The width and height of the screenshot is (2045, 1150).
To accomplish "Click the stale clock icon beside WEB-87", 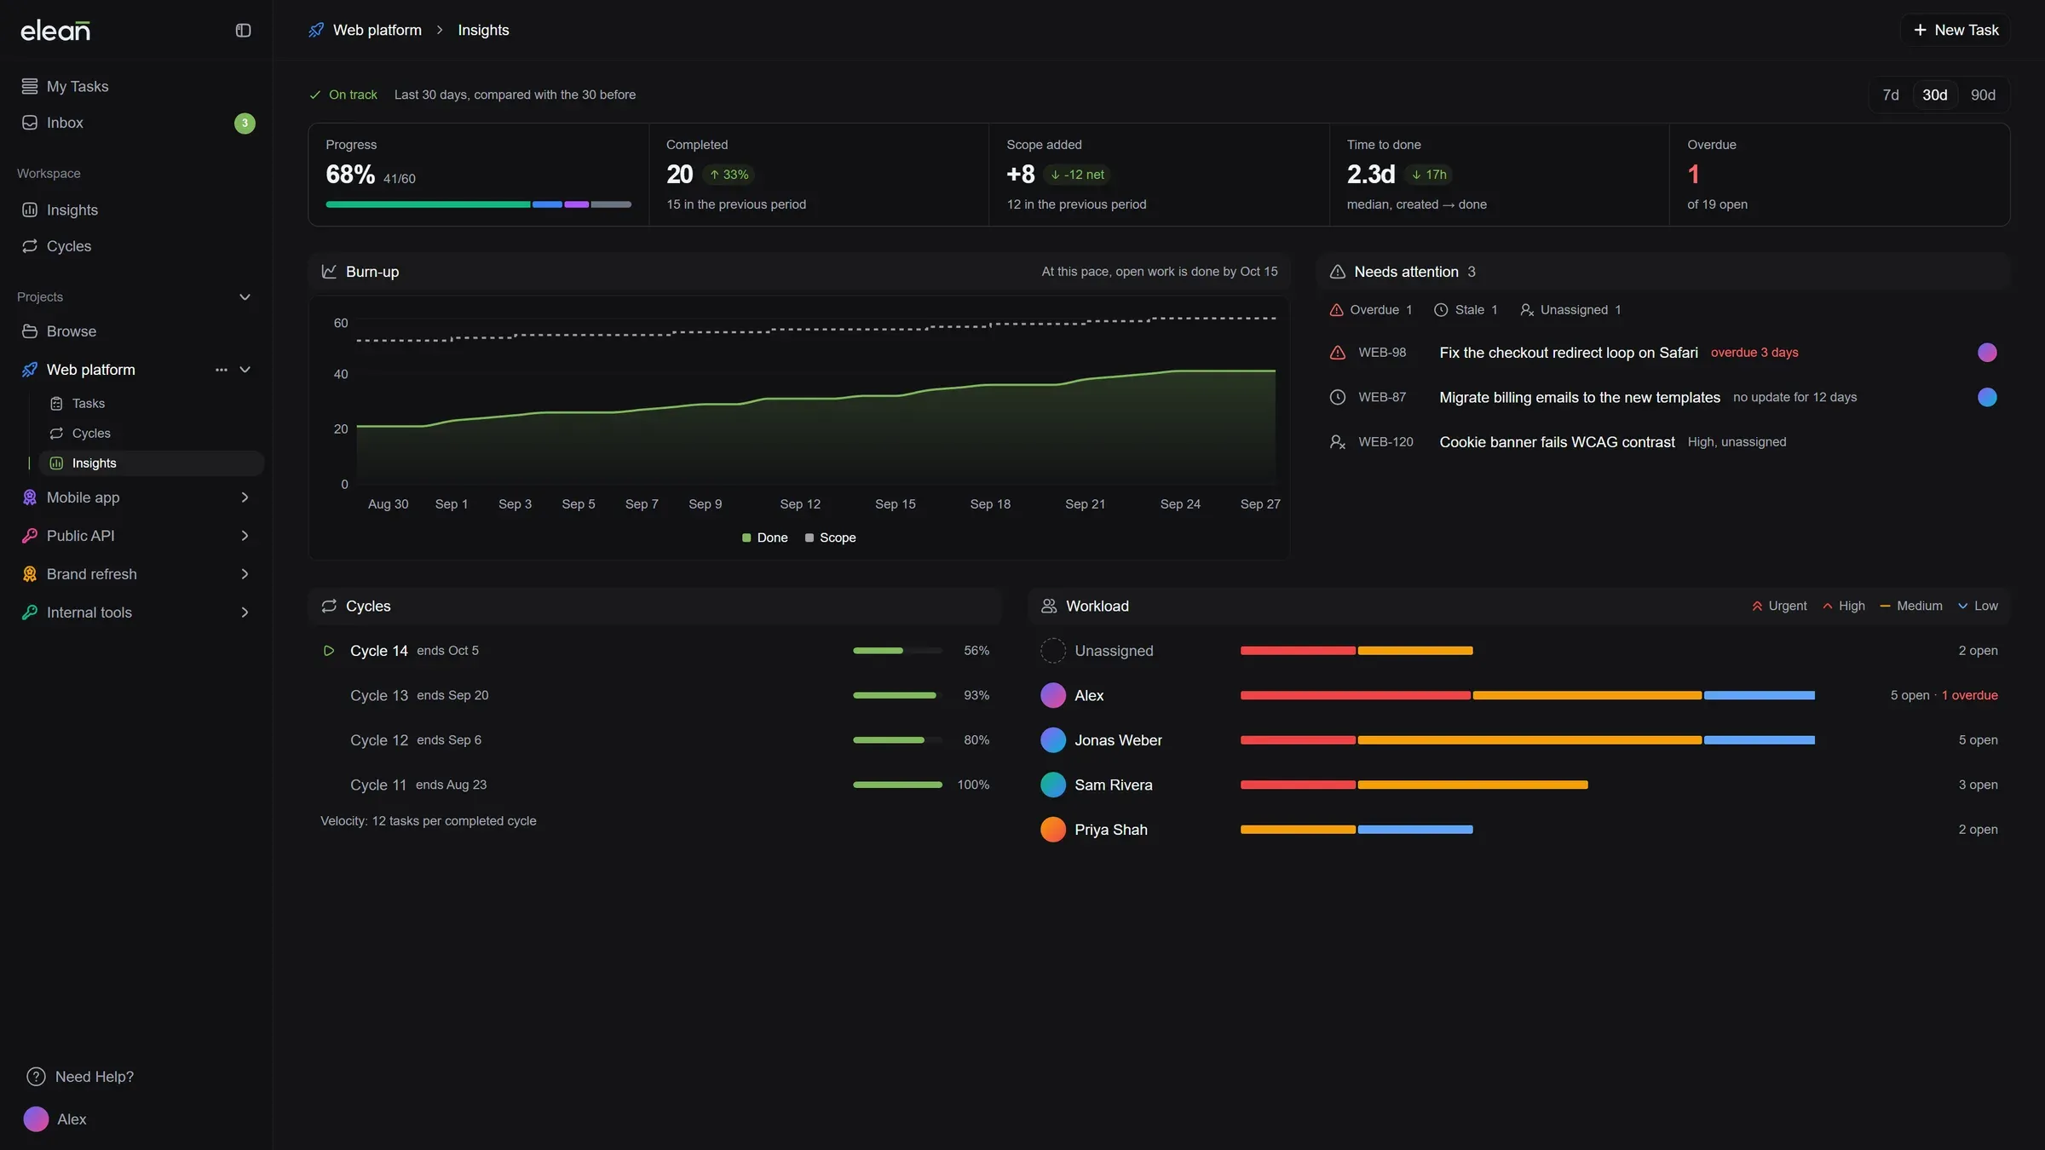I will tap(1338, 397).
